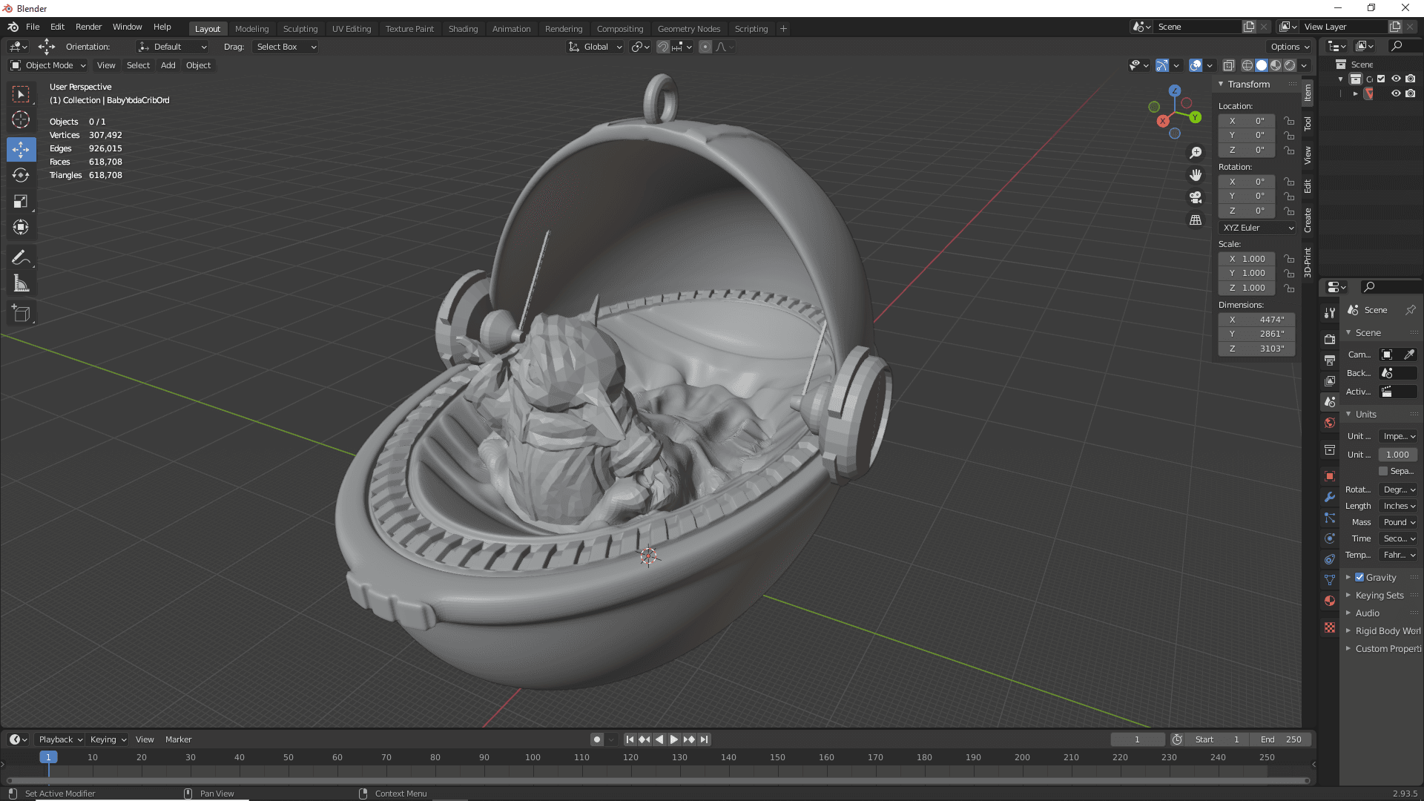Toggle X Location lock icon

[x=1291, y=120]
